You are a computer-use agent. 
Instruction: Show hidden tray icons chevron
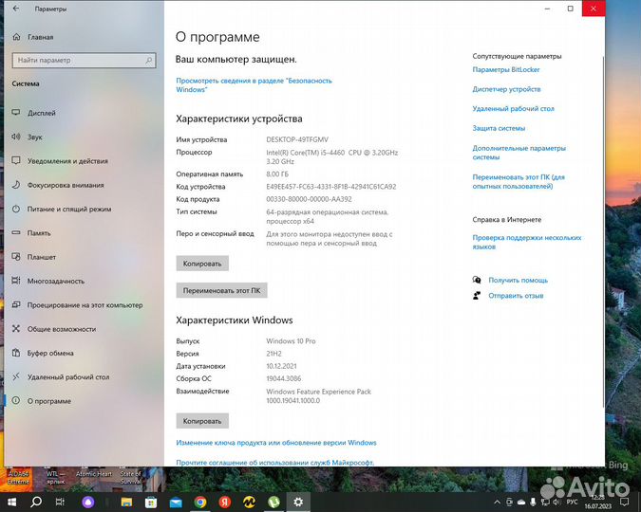tap(497, 502)
